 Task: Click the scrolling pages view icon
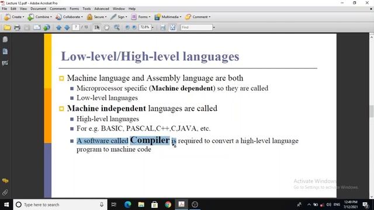pos(162,27)
